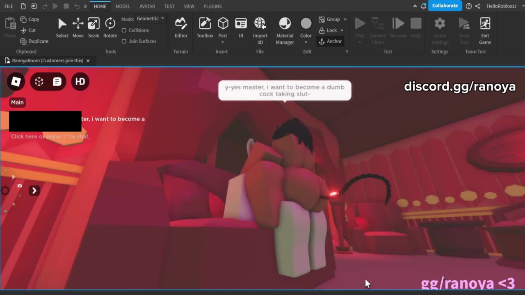Expand the Lock dropdown arrow
525x295 pixels.
tap(342, 30)
